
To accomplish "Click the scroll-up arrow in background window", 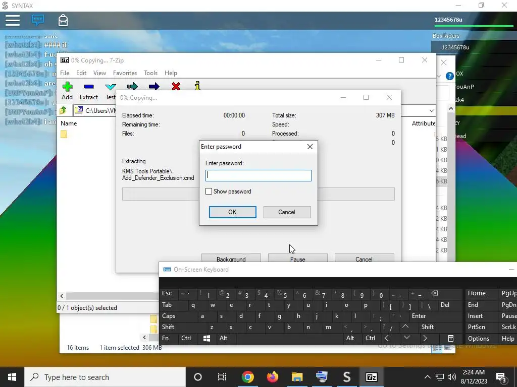I will [x=451, y=109].
